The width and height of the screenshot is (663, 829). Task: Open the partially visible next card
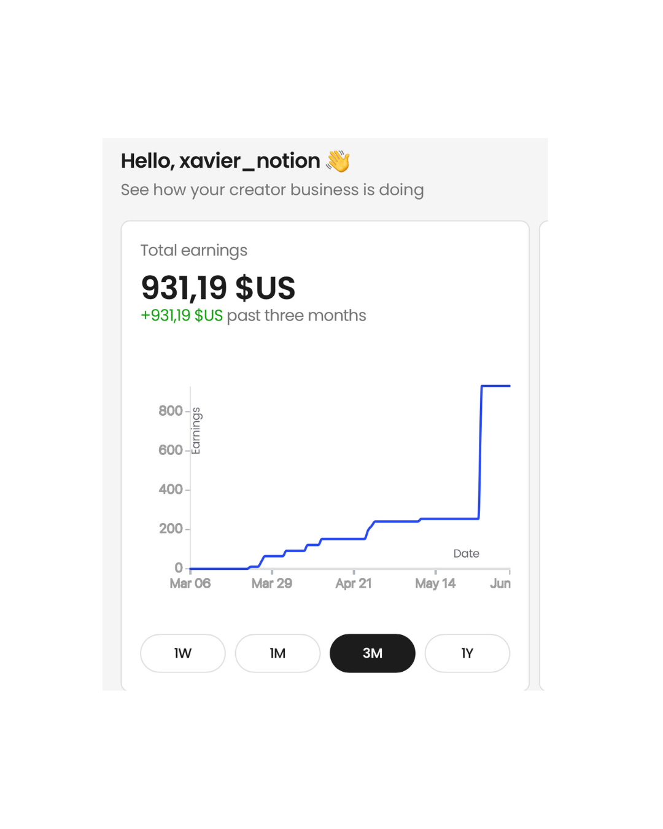click(543, 456)
